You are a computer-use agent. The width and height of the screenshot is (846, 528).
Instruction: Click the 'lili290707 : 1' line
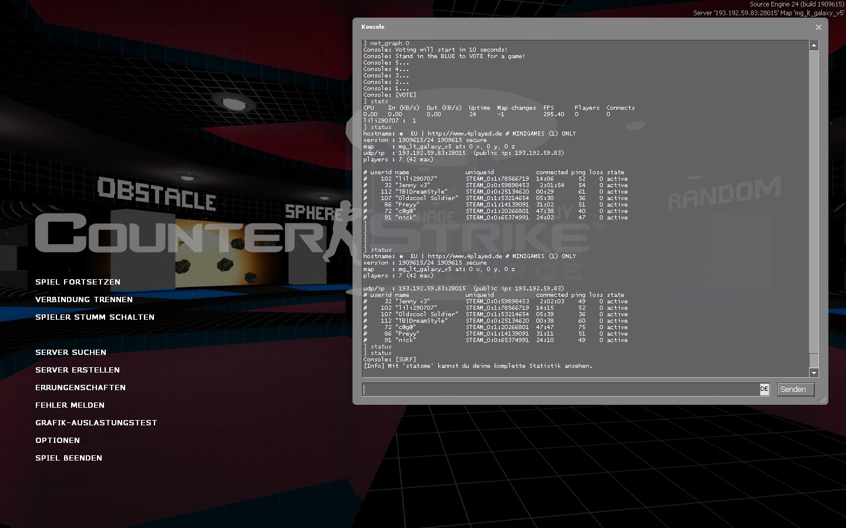click(390, 121)
